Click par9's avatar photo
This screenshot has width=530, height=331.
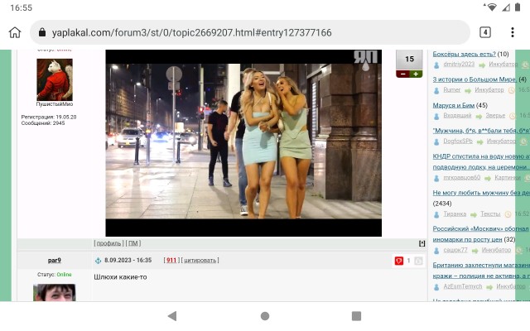pos(55,292)
